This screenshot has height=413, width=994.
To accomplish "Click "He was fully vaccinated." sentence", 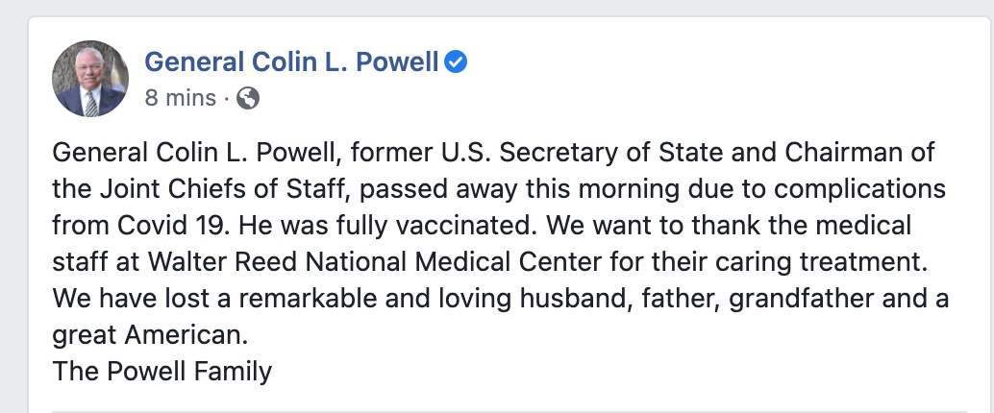I will coord(385,226).
